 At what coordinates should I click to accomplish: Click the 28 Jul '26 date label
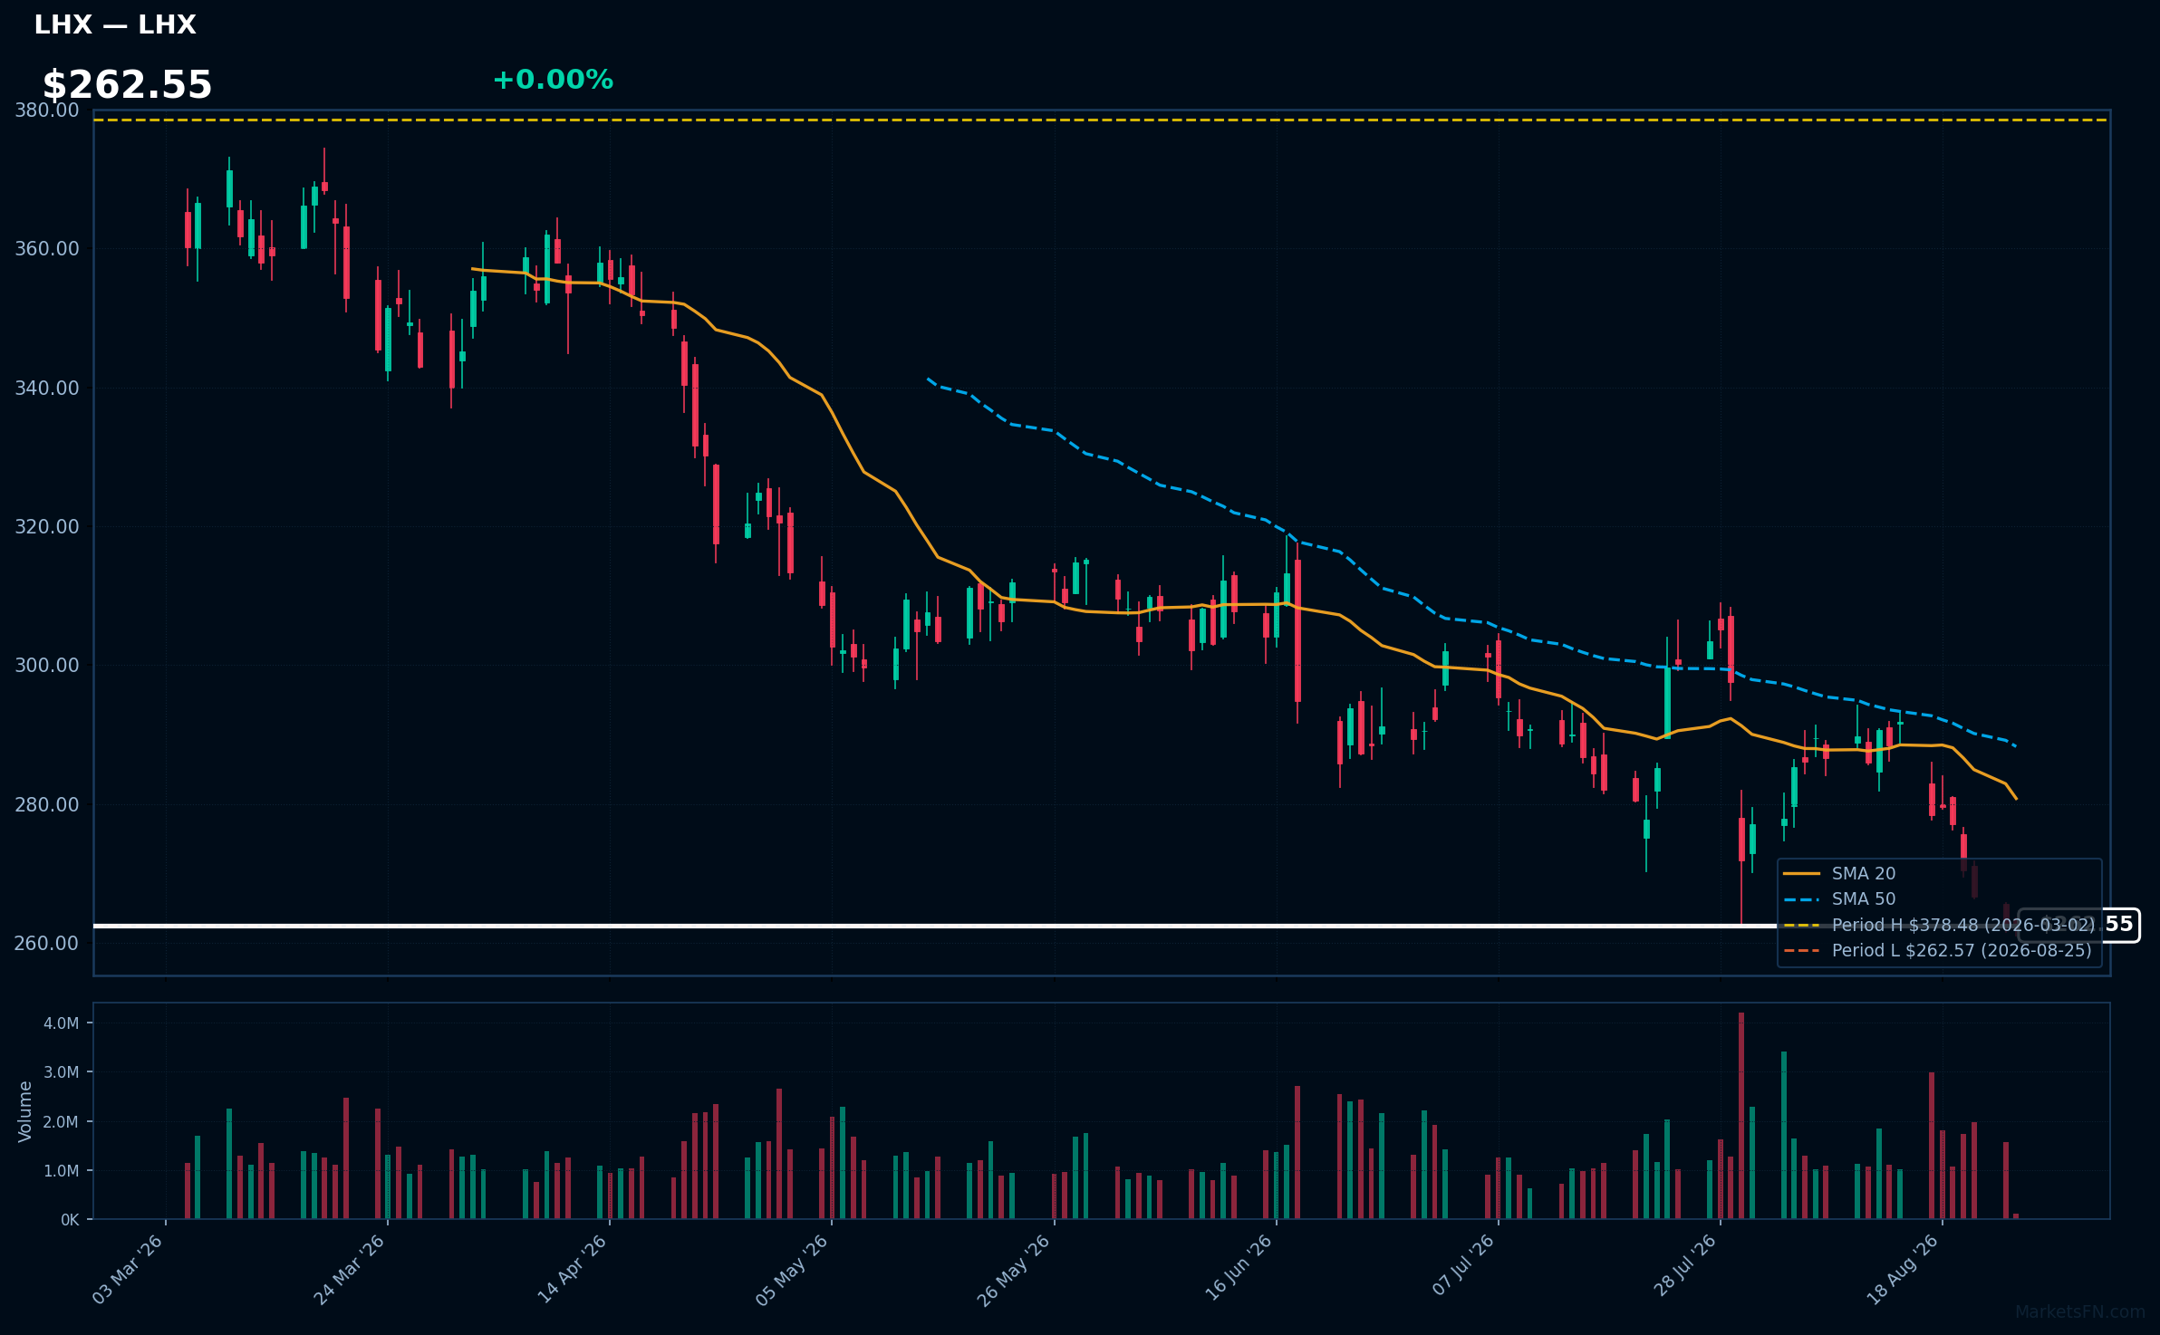[1685, 1266]
